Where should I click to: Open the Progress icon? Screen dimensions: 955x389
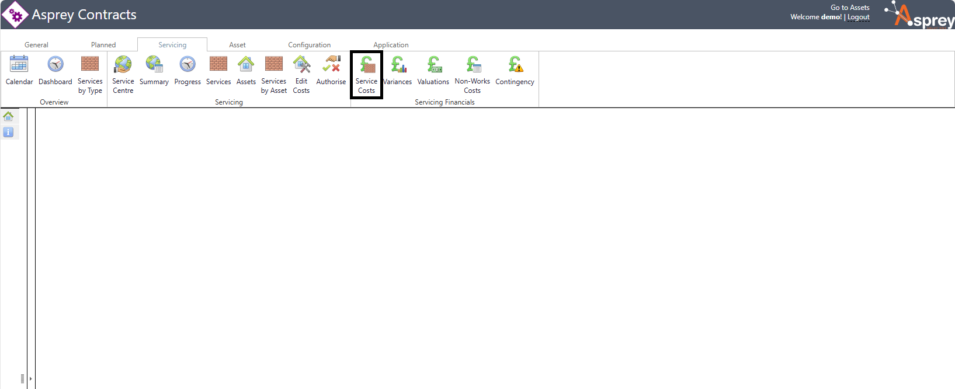[187, 64]
